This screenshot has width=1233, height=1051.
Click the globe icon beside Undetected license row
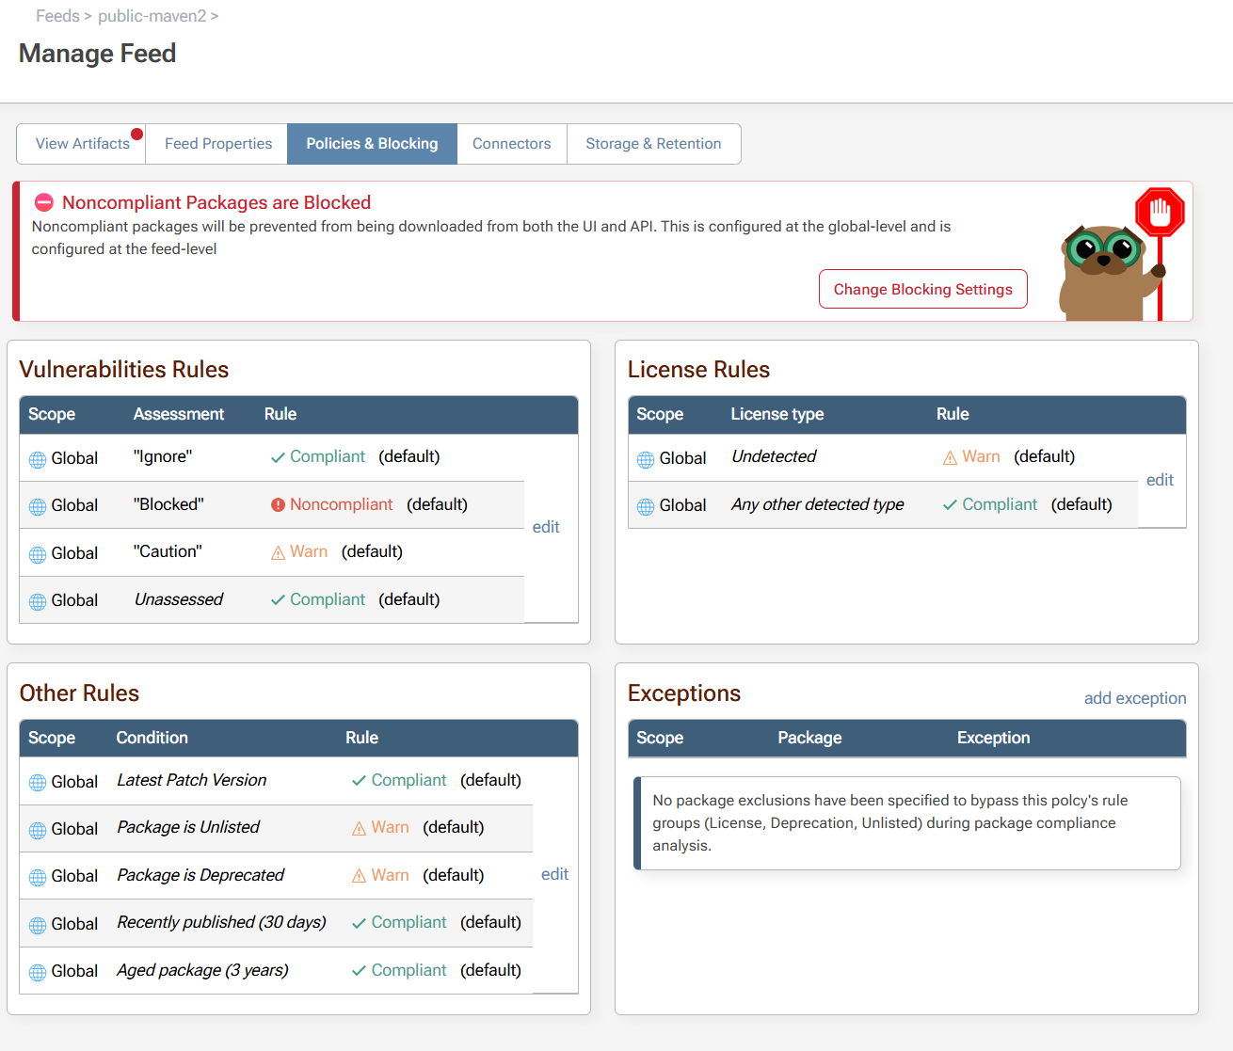tap(646, 459)
